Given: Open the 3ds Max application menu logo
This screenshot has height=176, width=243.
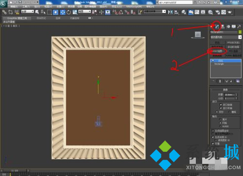Looking at the screenshot, I should click(3, 3).
